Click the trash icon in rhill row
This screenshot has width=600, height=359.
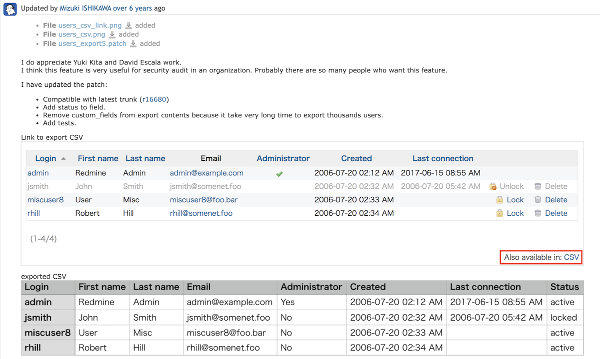pos(538,213)
